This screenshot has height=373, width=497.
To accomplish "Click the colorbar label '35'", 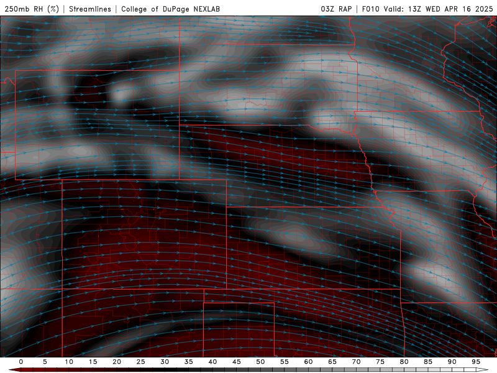I will coord(189,362).
